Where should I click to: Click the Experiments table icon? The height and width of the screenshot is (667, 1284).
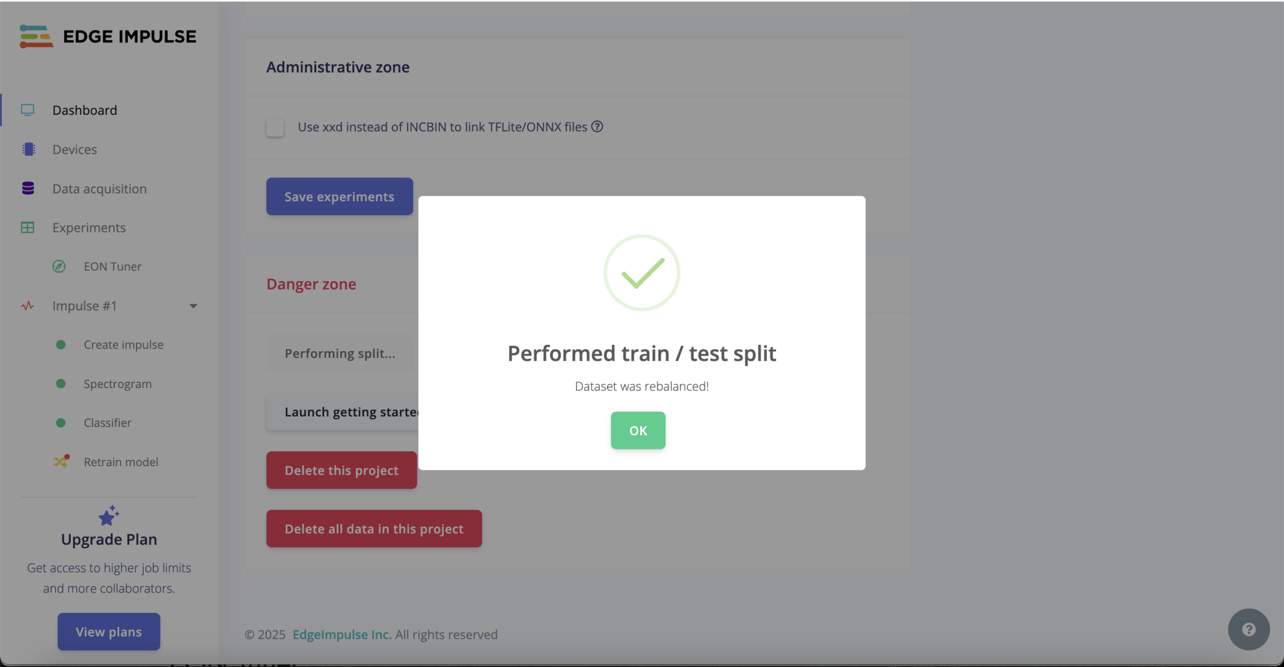pos(28,228)
